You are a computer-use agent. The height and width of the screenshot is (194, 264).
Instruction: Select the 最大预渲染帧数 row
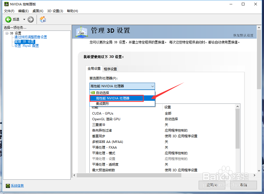coord(163,170)
